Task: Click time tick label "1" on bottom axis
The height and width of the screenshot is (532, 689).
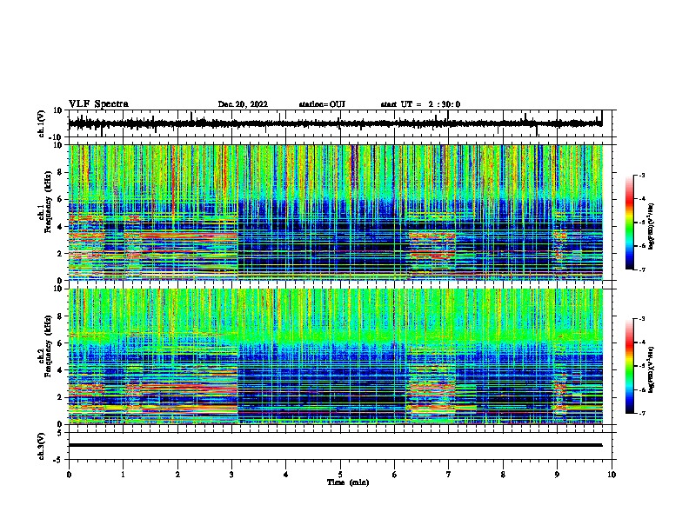Action: click(x=123, y=475)
